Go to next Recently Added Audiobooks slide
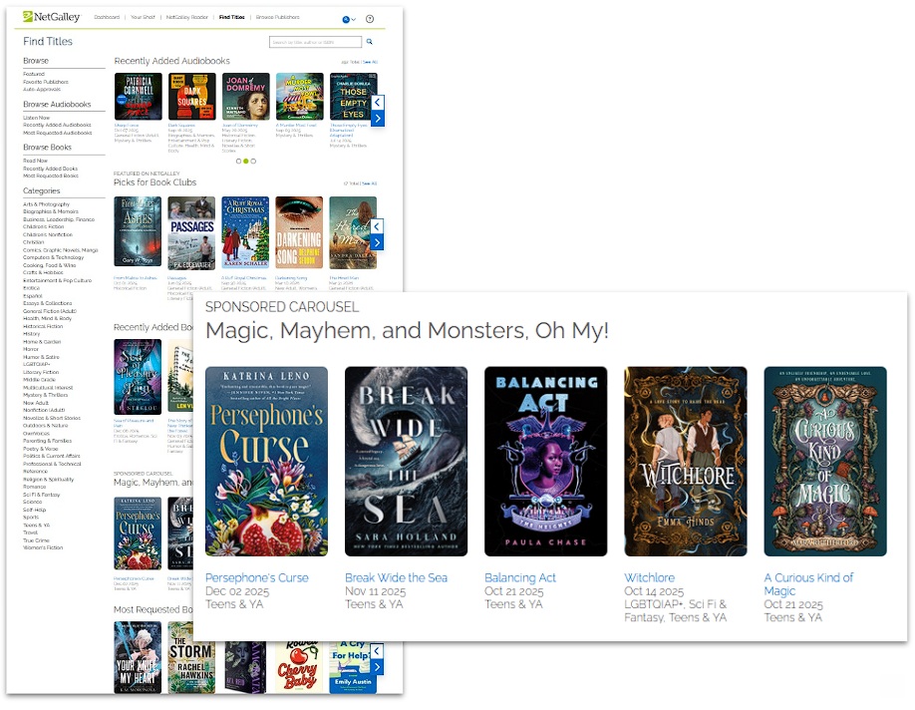Image resolution: width=915 pixels, height=710 pixels. (378, 119)
